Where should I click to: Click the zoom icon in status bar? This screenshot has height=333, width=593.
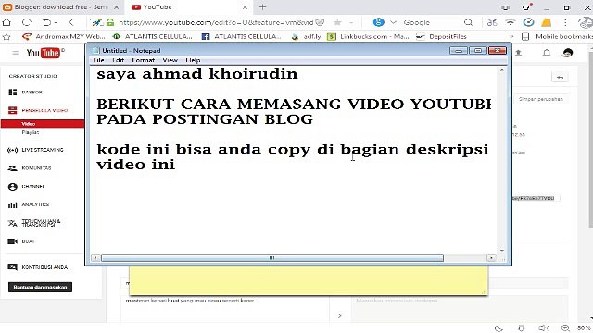coord(565,328)
